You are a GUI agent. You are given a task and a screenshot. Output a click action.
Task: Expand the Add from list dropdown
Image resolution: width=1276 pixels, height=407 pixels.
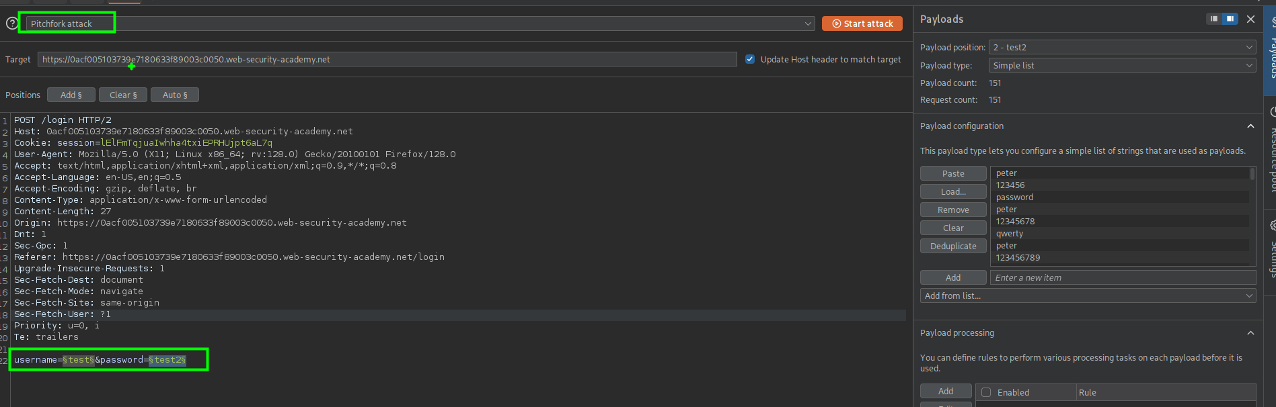pyautogui.click(x=1087, y=296)
